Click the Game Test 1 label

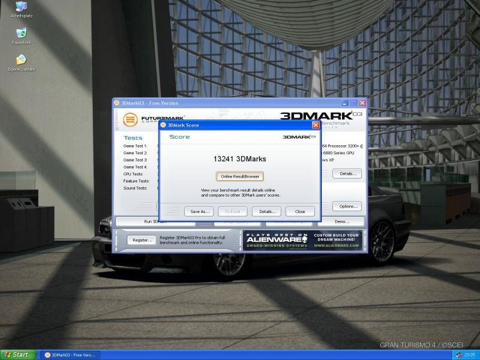click(x=135, y=146)
